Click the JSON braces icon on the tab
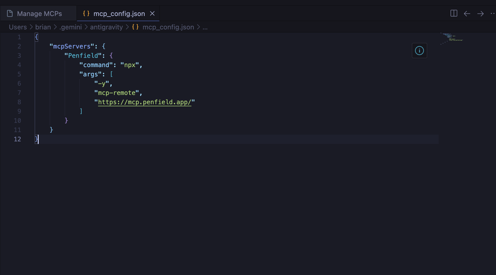The image size is (496, 275). click(86, 13)
